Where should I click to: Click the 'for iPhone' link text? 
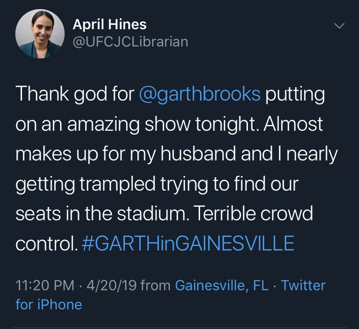coord(49,305)
